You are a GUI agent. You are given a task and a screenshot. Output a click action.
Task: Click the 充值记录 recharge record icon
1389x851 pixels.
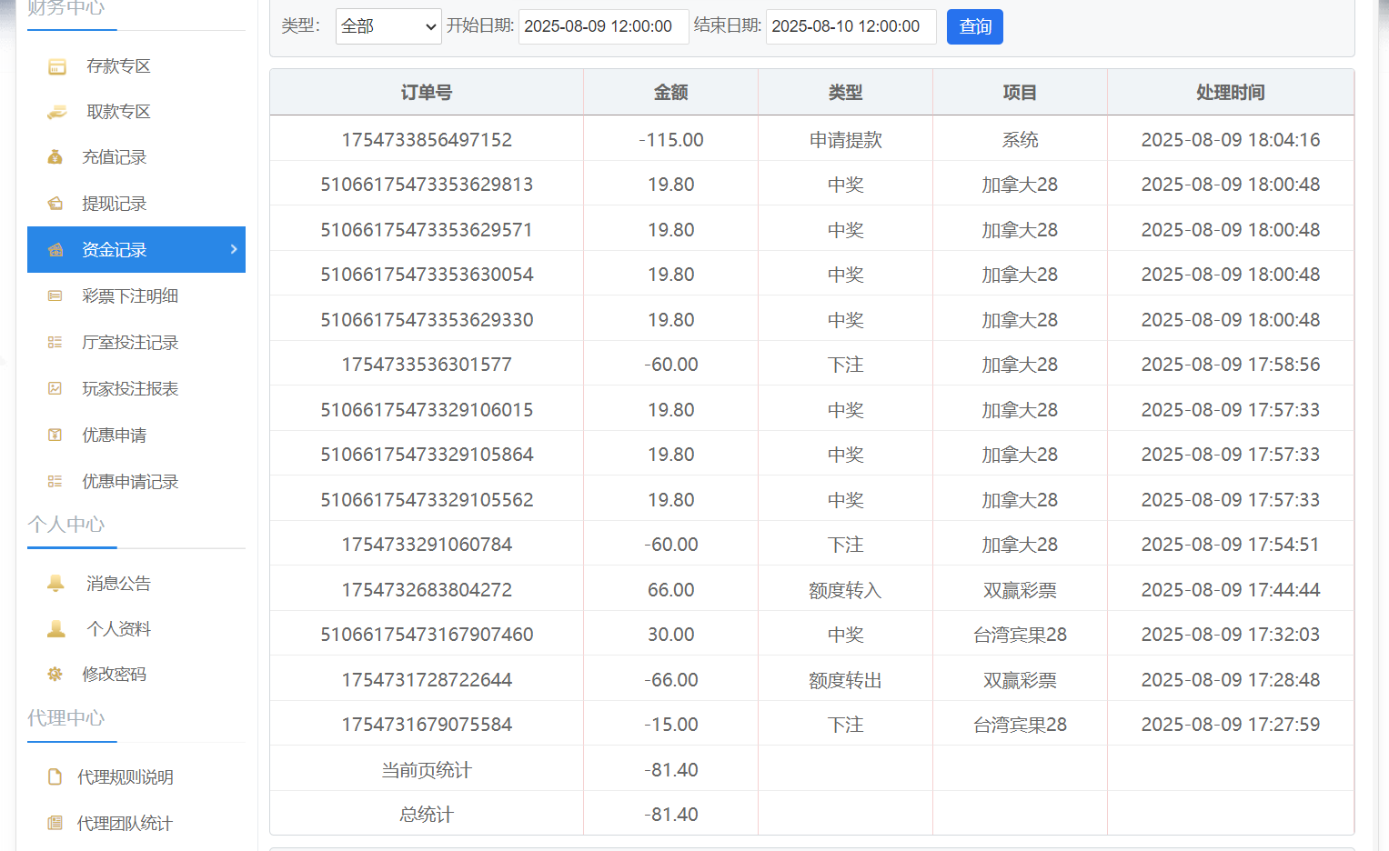[x=55, y=156]
